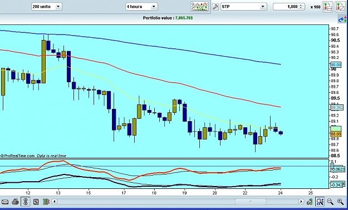Click the trading signals chart icon
This screenshot has width=348, height=210.
(x=199, y=7)
